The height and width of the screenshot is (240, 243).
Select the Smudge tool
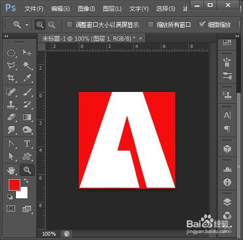click(11, 130)
